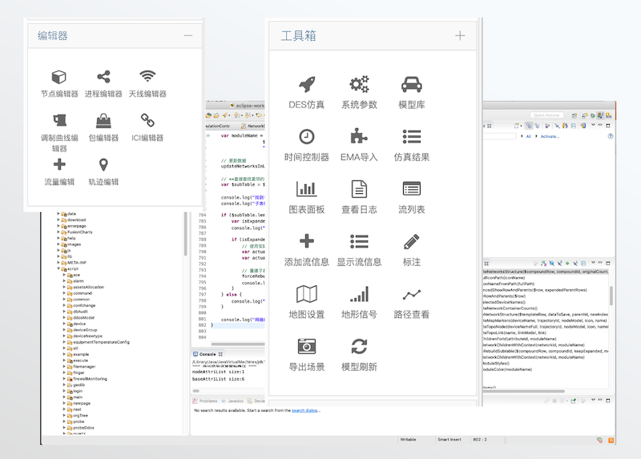The height and width of the screenshot is (459, 641).
Task: Click the outline panel vertical scrollbar
Action: click(x=611, y=296)
